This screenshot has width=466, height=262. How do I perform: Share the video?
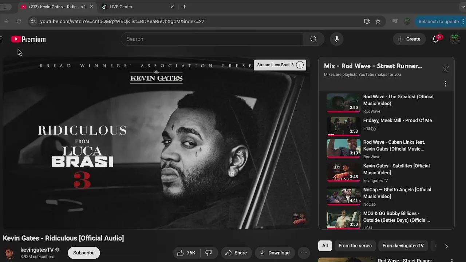(236, 253)
